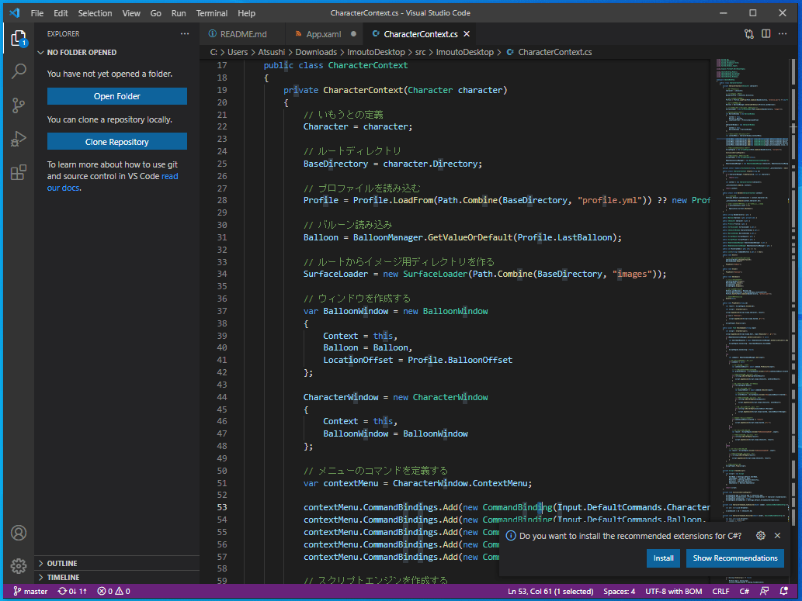Click the minimap code overview

click(x=753, y=322)
